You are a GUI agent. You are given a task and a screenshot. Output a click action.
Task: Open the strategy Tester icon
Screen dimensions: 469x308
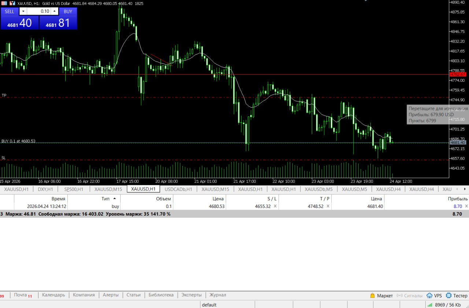[x=448, y=296]
